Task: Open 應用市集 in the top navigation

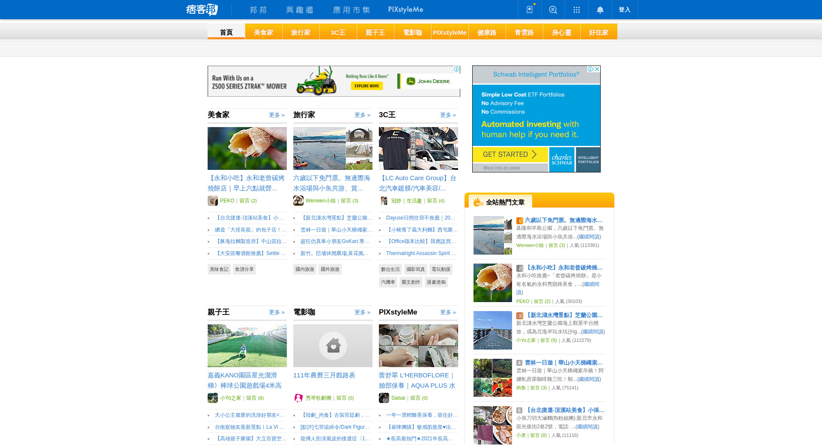Action: click(351, 9)
